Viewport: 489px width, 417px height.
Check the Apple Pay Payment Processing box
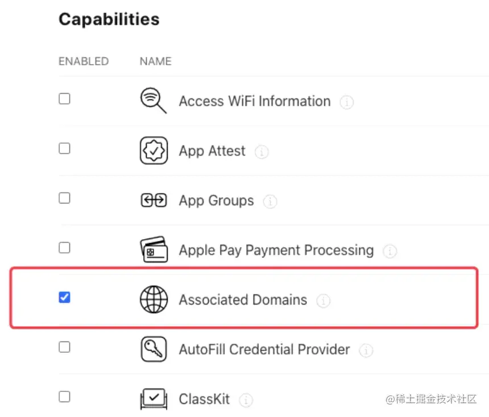click(x=65, y=248)
